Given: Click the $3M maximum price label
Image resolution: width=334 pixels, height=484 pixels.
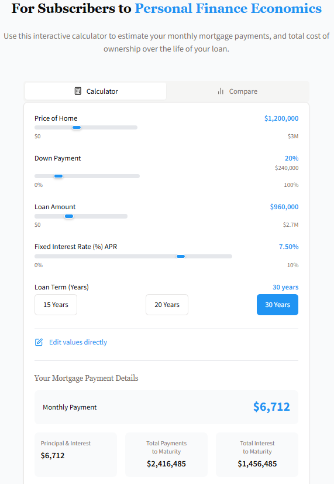Looking at the screenshot, I should (x=293, y=136).
